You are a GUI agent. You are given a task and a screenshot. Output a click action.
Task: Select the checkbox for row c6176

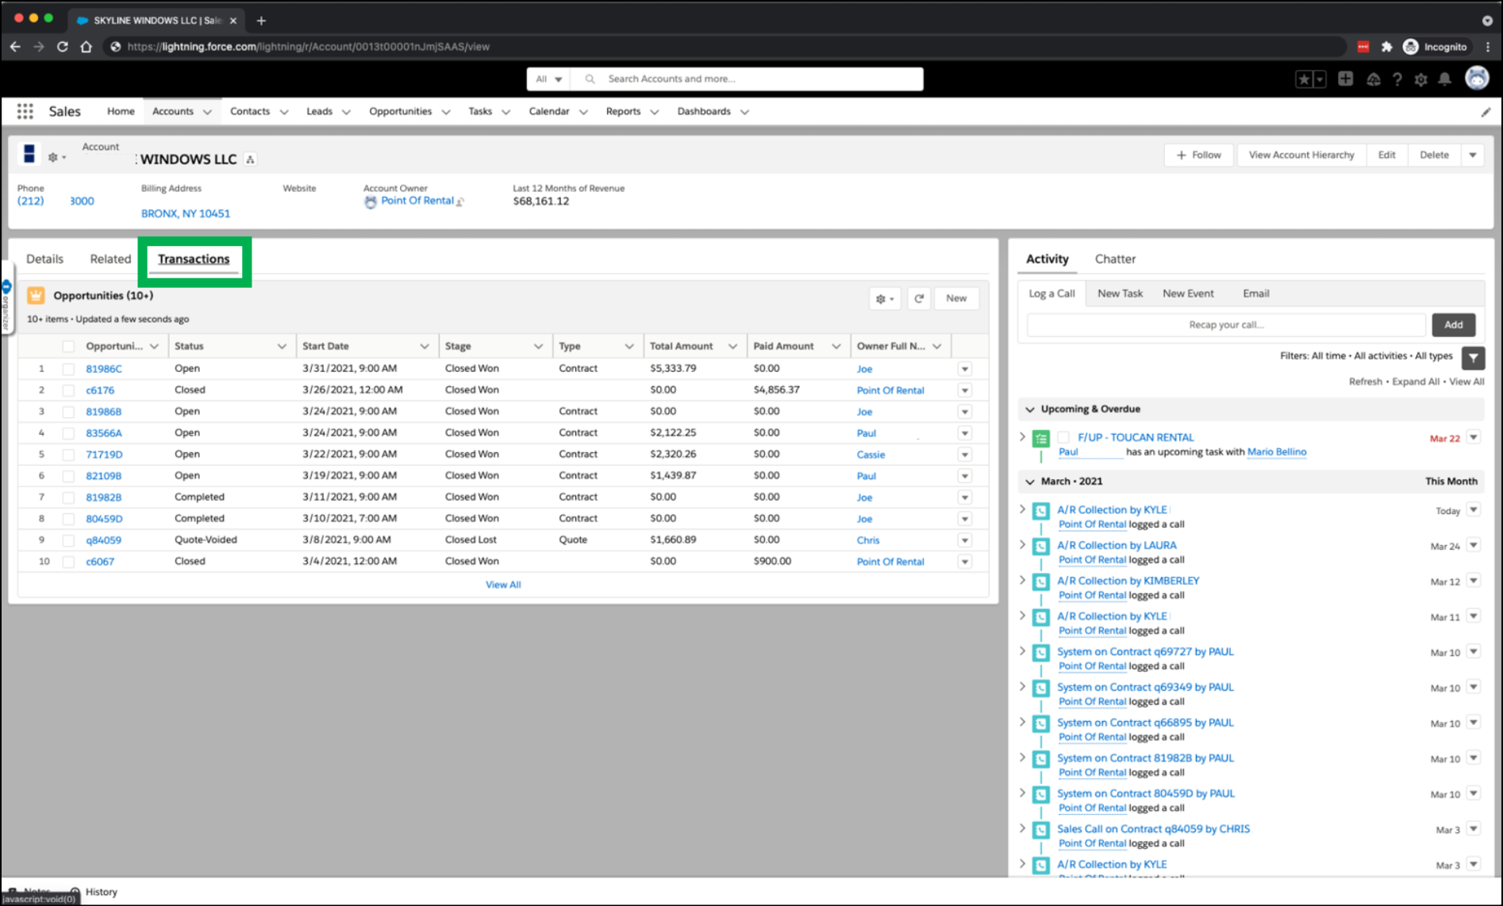point(68,390)
